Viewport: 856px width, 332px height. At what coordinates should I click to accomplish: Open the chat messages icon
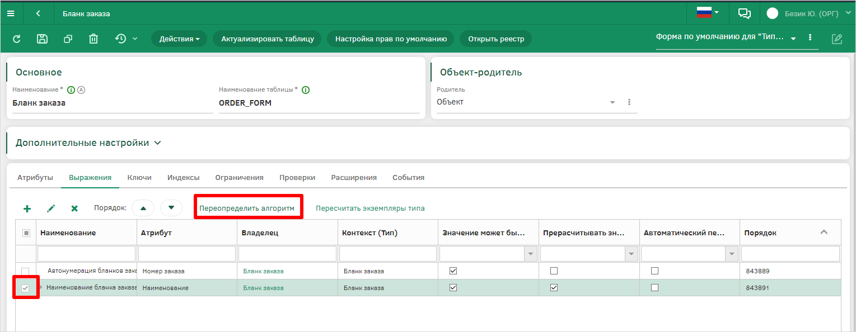744,13
